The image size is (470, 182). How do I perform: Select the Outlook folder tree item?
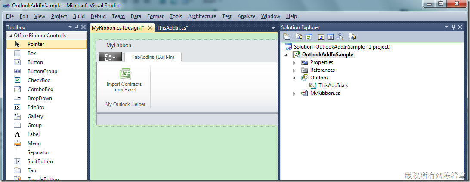coord(319,78)
